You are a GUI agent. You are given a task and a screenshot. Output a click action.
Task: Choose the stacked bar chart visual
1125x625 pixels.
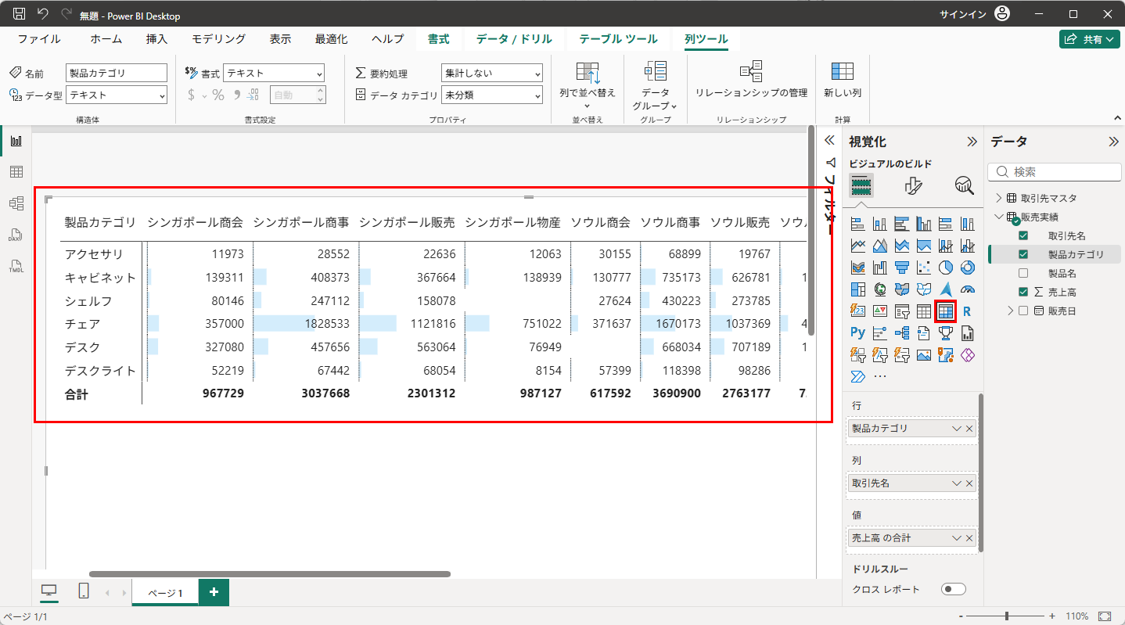point(858,224)
